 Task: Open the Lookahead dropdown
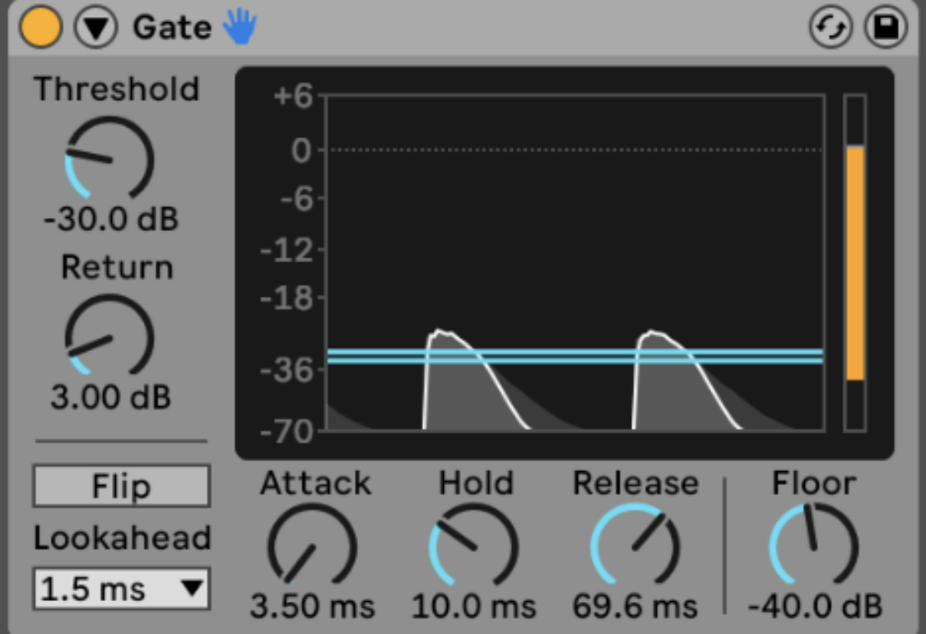[121, 589]
